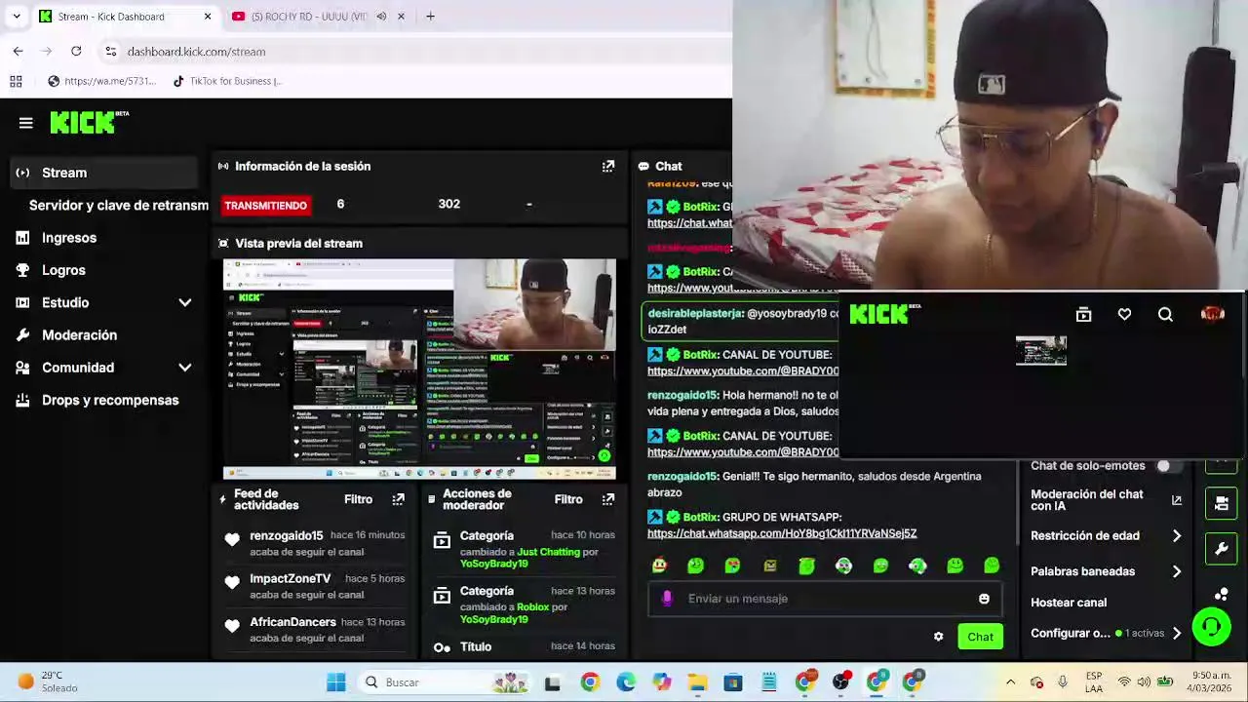Click the stream preview thumbnail
The image size is (1248, 702).
pyautogui.click(x=419, y=369)
